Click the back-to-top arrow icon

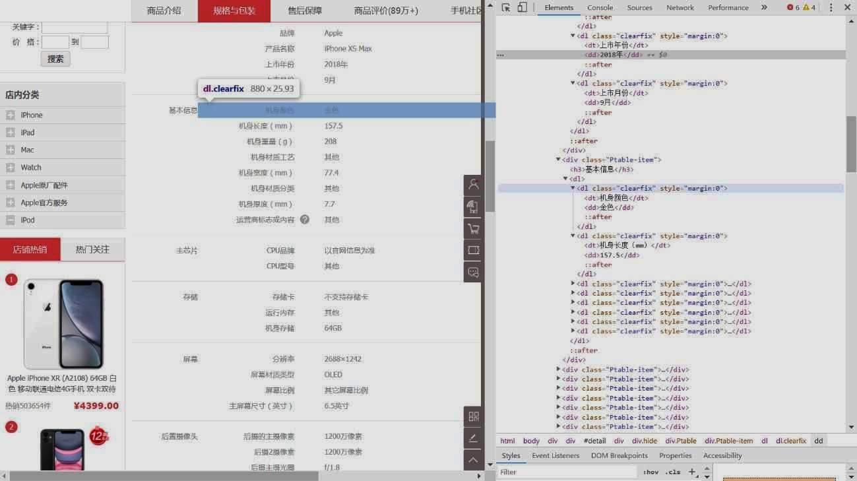pos(473,460)
